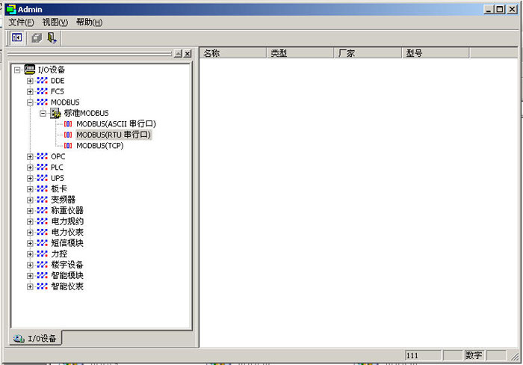This screenshot has width=523, height=365.
Task: Expand the OPC tree node
Action: 30,157
